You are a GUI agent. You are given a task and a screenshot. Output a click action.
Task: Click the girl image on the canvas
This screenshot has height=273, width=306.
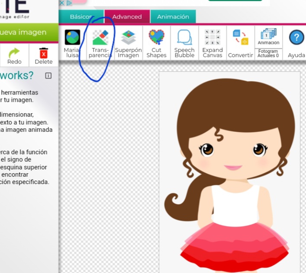[x=229, y=173]
